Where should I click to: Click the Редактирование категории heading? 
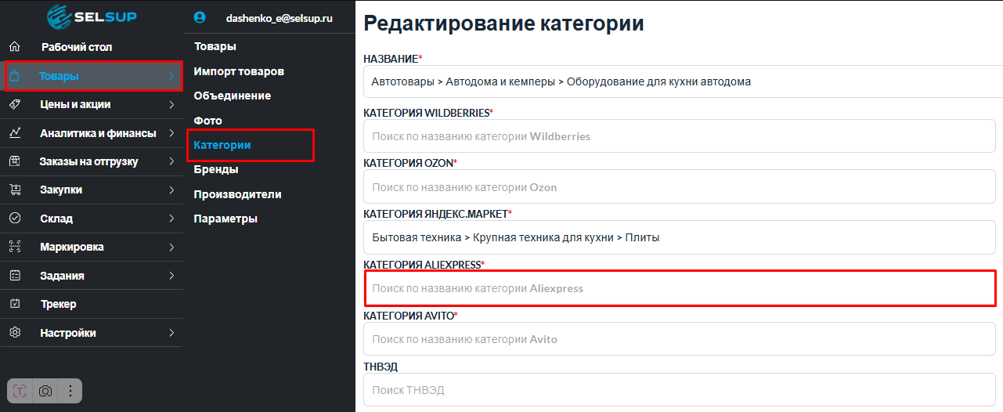tap(503, 23)
